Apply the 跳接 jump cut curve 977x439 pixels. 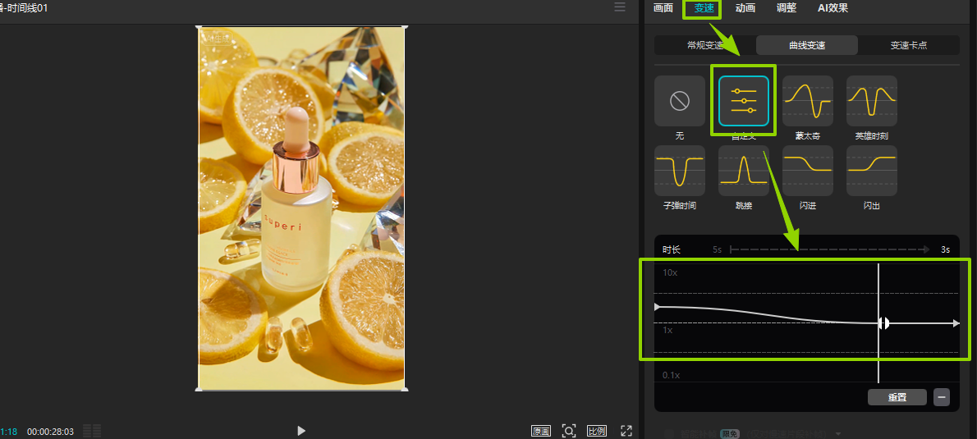click(743, 171)
